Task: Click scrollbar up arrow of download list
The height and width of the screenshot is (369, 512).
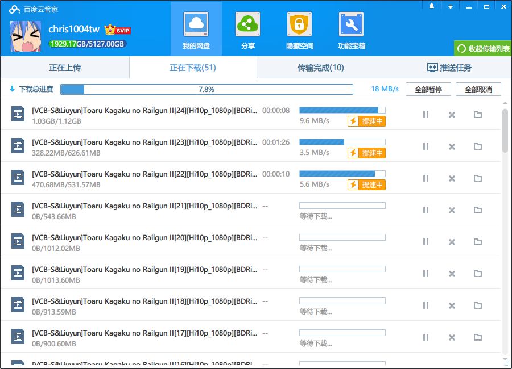Action: [x=505, y=103]
